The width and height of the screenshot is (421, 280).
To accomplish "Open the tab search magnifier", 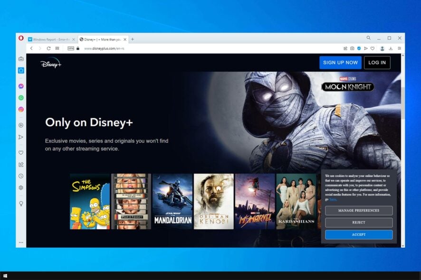I will [x=368, y=38].
